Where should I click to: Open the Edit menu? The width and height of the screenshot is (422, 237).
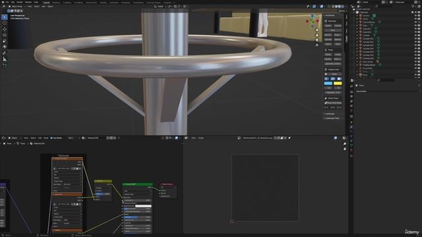[x=13, y=2]
